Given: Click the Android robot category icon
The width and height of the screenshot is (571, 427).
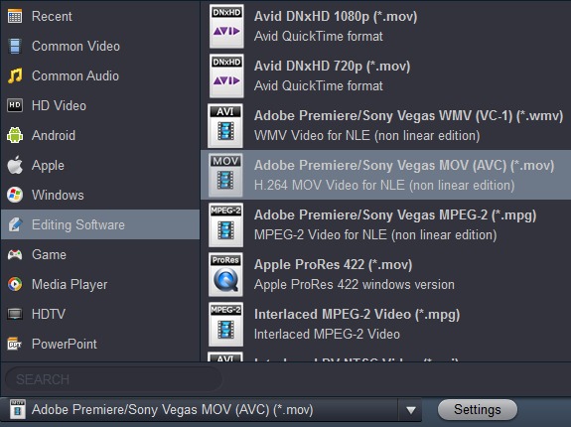Looking at the screenshot, I should (x=15, y=135).
